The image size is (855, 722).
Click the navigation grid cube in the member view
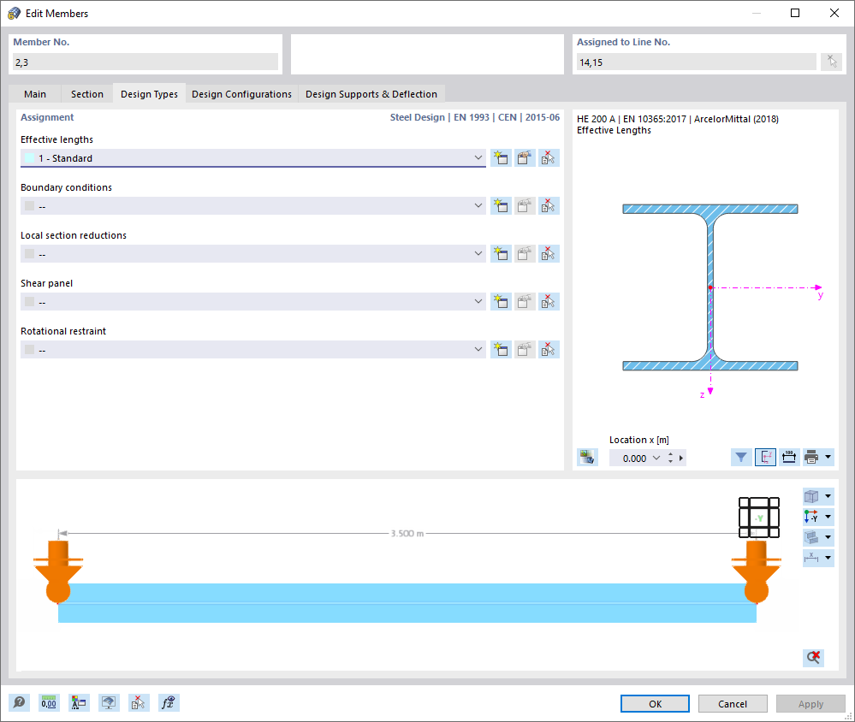click(x=758, y=517)
